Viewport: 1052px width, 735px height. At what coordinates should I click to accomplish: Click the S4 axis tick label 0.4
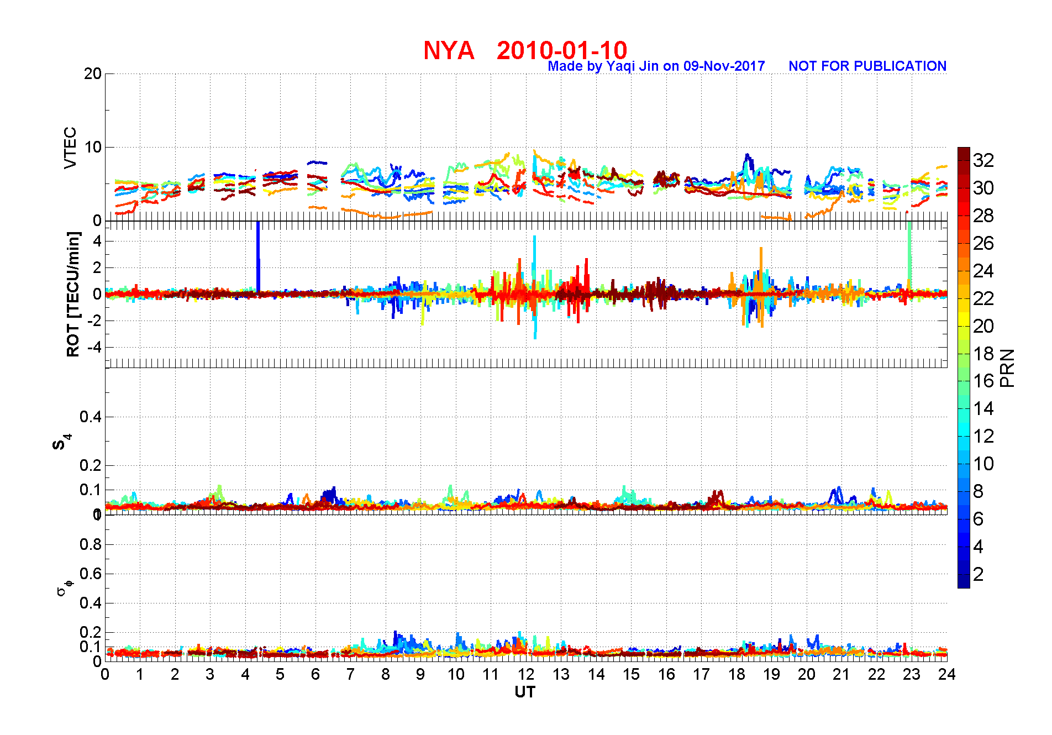pos(91,417)
